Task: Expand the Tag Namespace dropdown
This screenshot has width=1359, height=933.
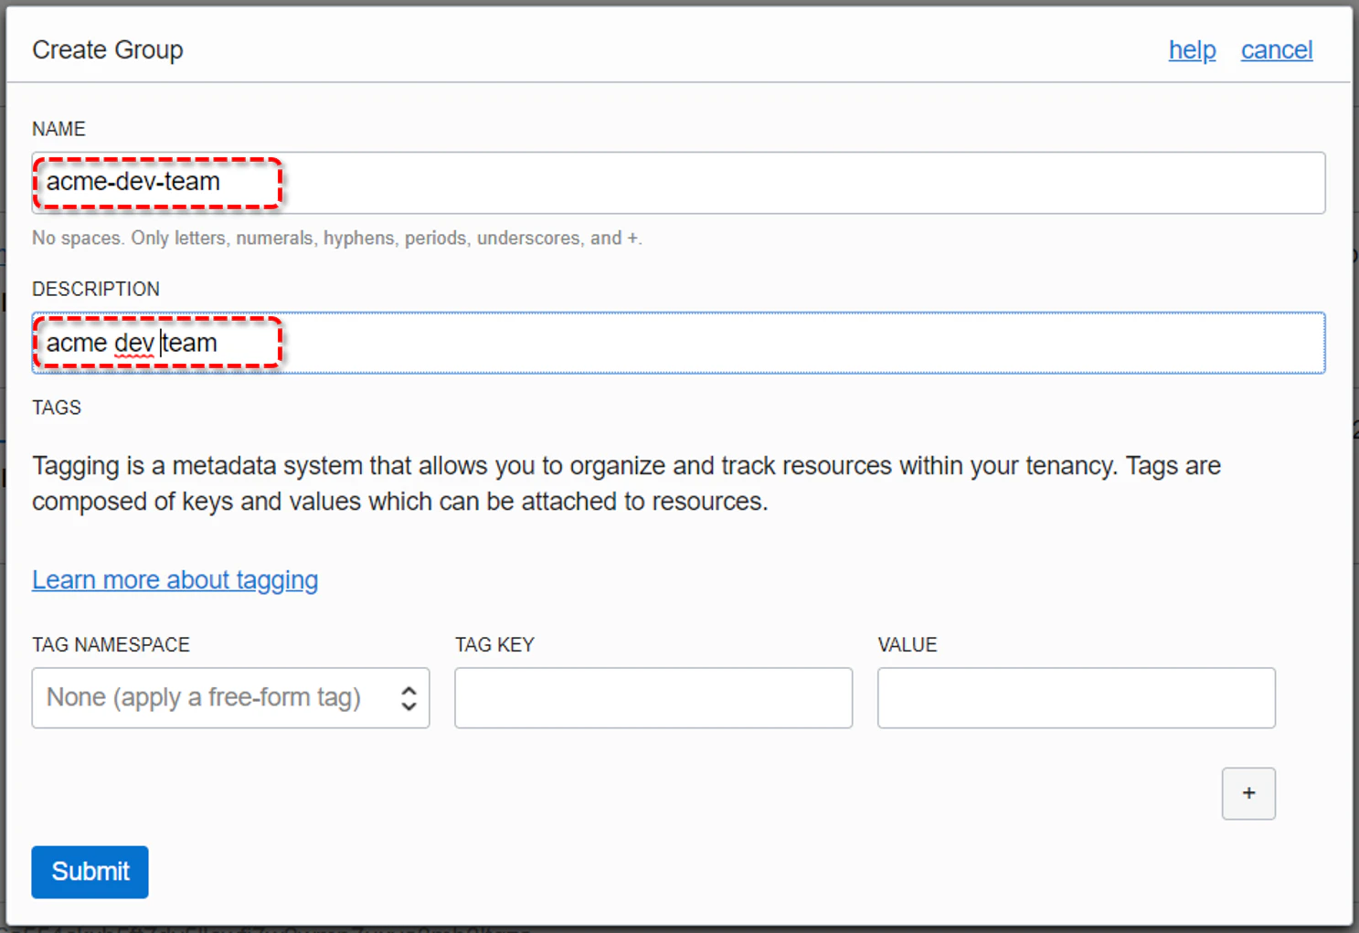Action: point(230,698)
